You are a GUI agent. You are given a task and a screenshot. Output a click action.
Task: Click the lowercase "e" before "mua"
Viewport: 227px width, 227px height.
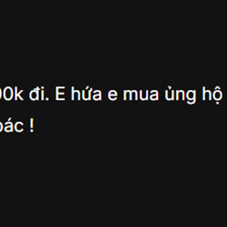112,95
